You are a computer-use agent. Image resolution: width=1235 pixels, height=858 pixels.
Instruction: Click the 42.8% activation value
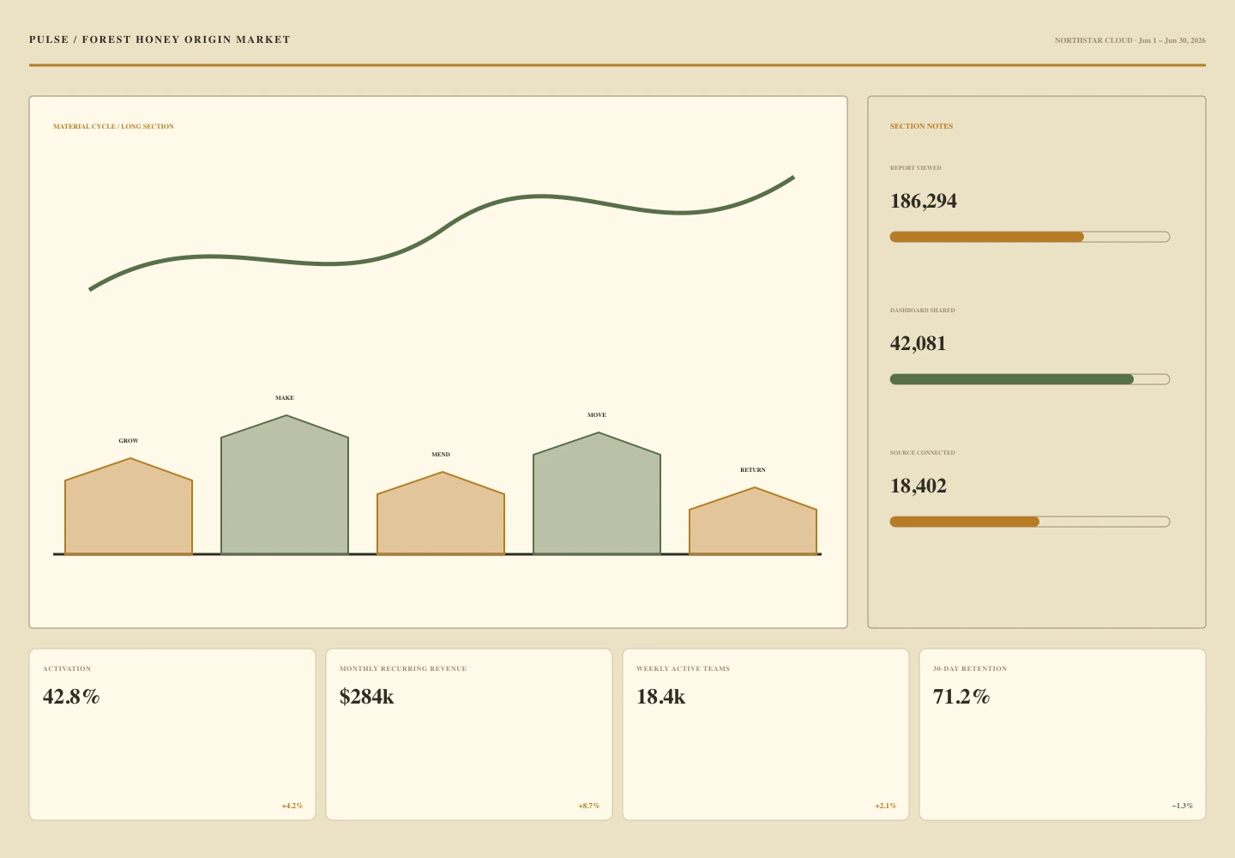[71, 697]
